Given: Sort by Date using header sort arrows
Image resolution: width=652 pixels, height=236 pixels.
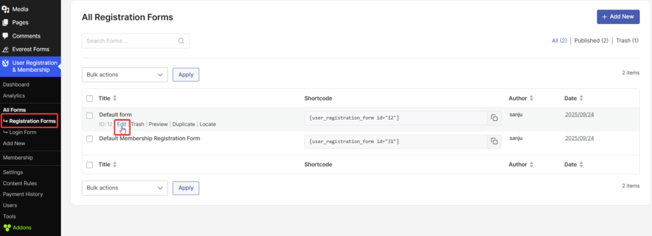Looking at the screenshot, I should pos(581,99).
